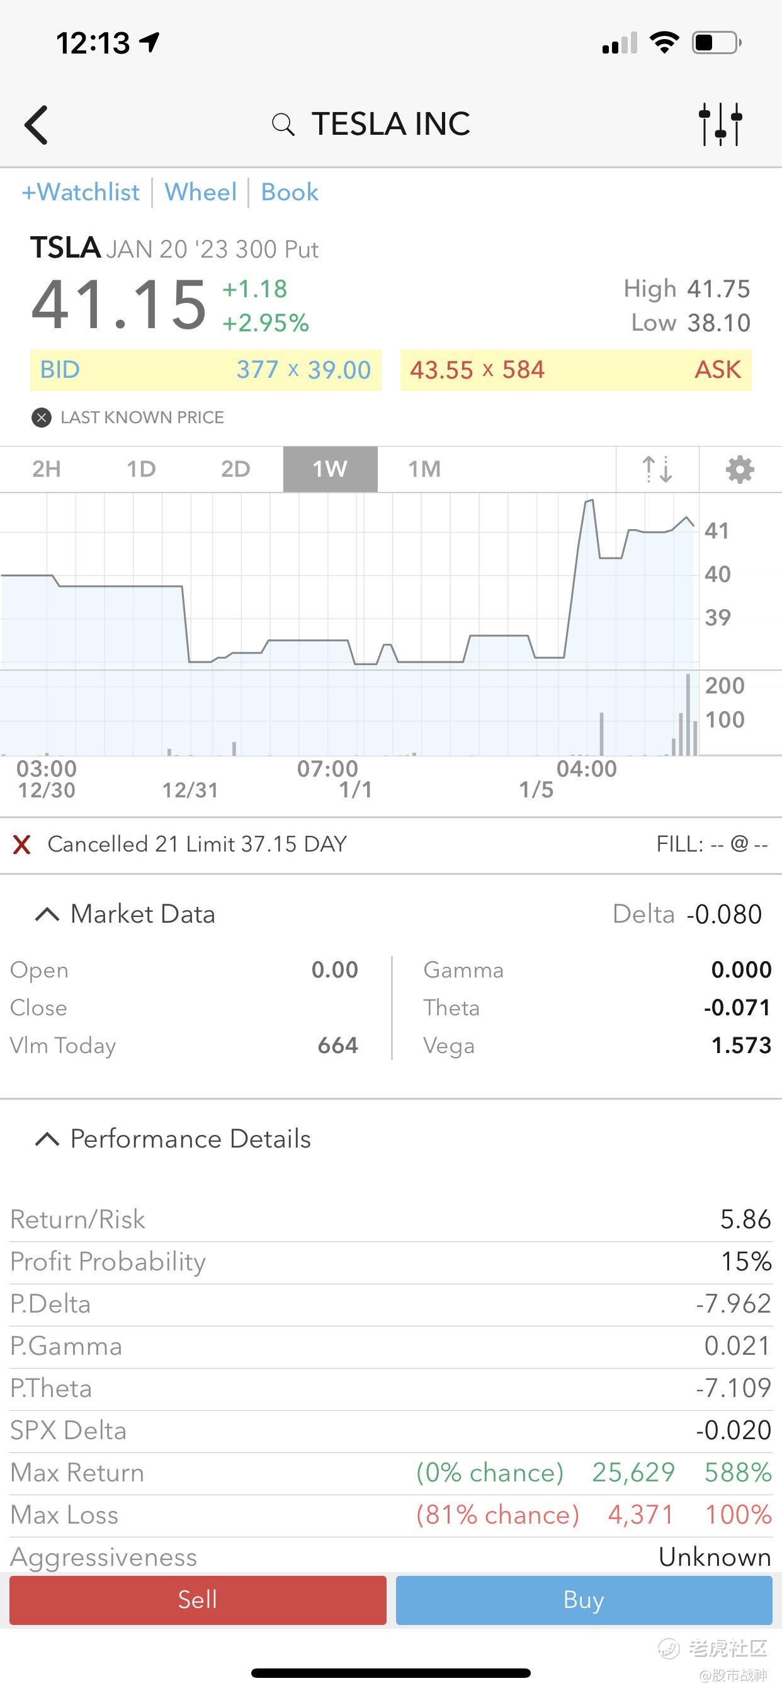Tap the red Sell button
Viewport: 782px width, 1693px height.
pyautogui.click(x=198, y=1600)
